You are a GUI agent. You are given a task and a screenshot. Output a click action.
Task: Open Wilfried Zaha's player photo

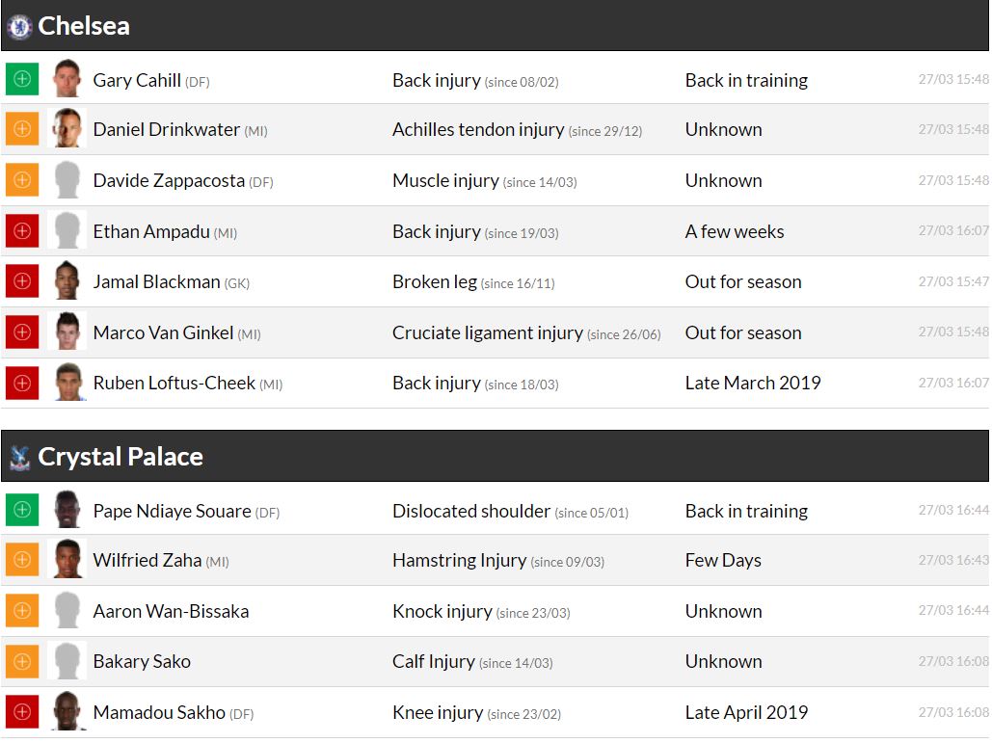(x=67, y=560)
